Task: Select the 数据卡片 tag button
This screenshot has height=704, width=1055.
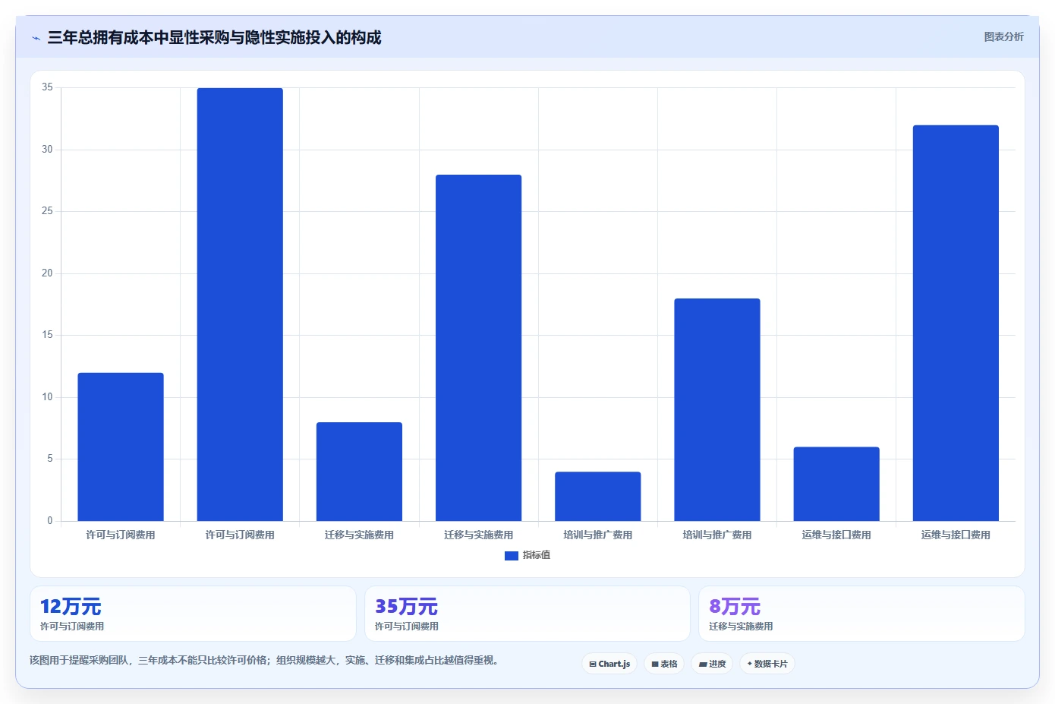Action: pos(767,664)
